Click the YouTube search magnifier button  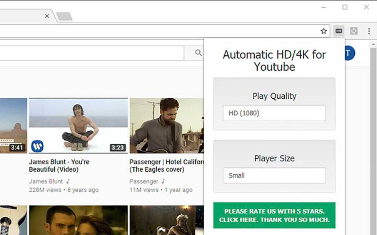coord(198,53)
